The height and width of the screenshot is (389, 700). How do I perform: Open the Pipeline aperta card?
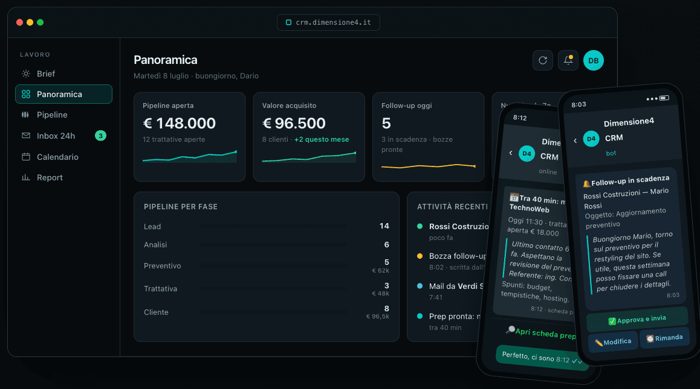coord(190,137)
